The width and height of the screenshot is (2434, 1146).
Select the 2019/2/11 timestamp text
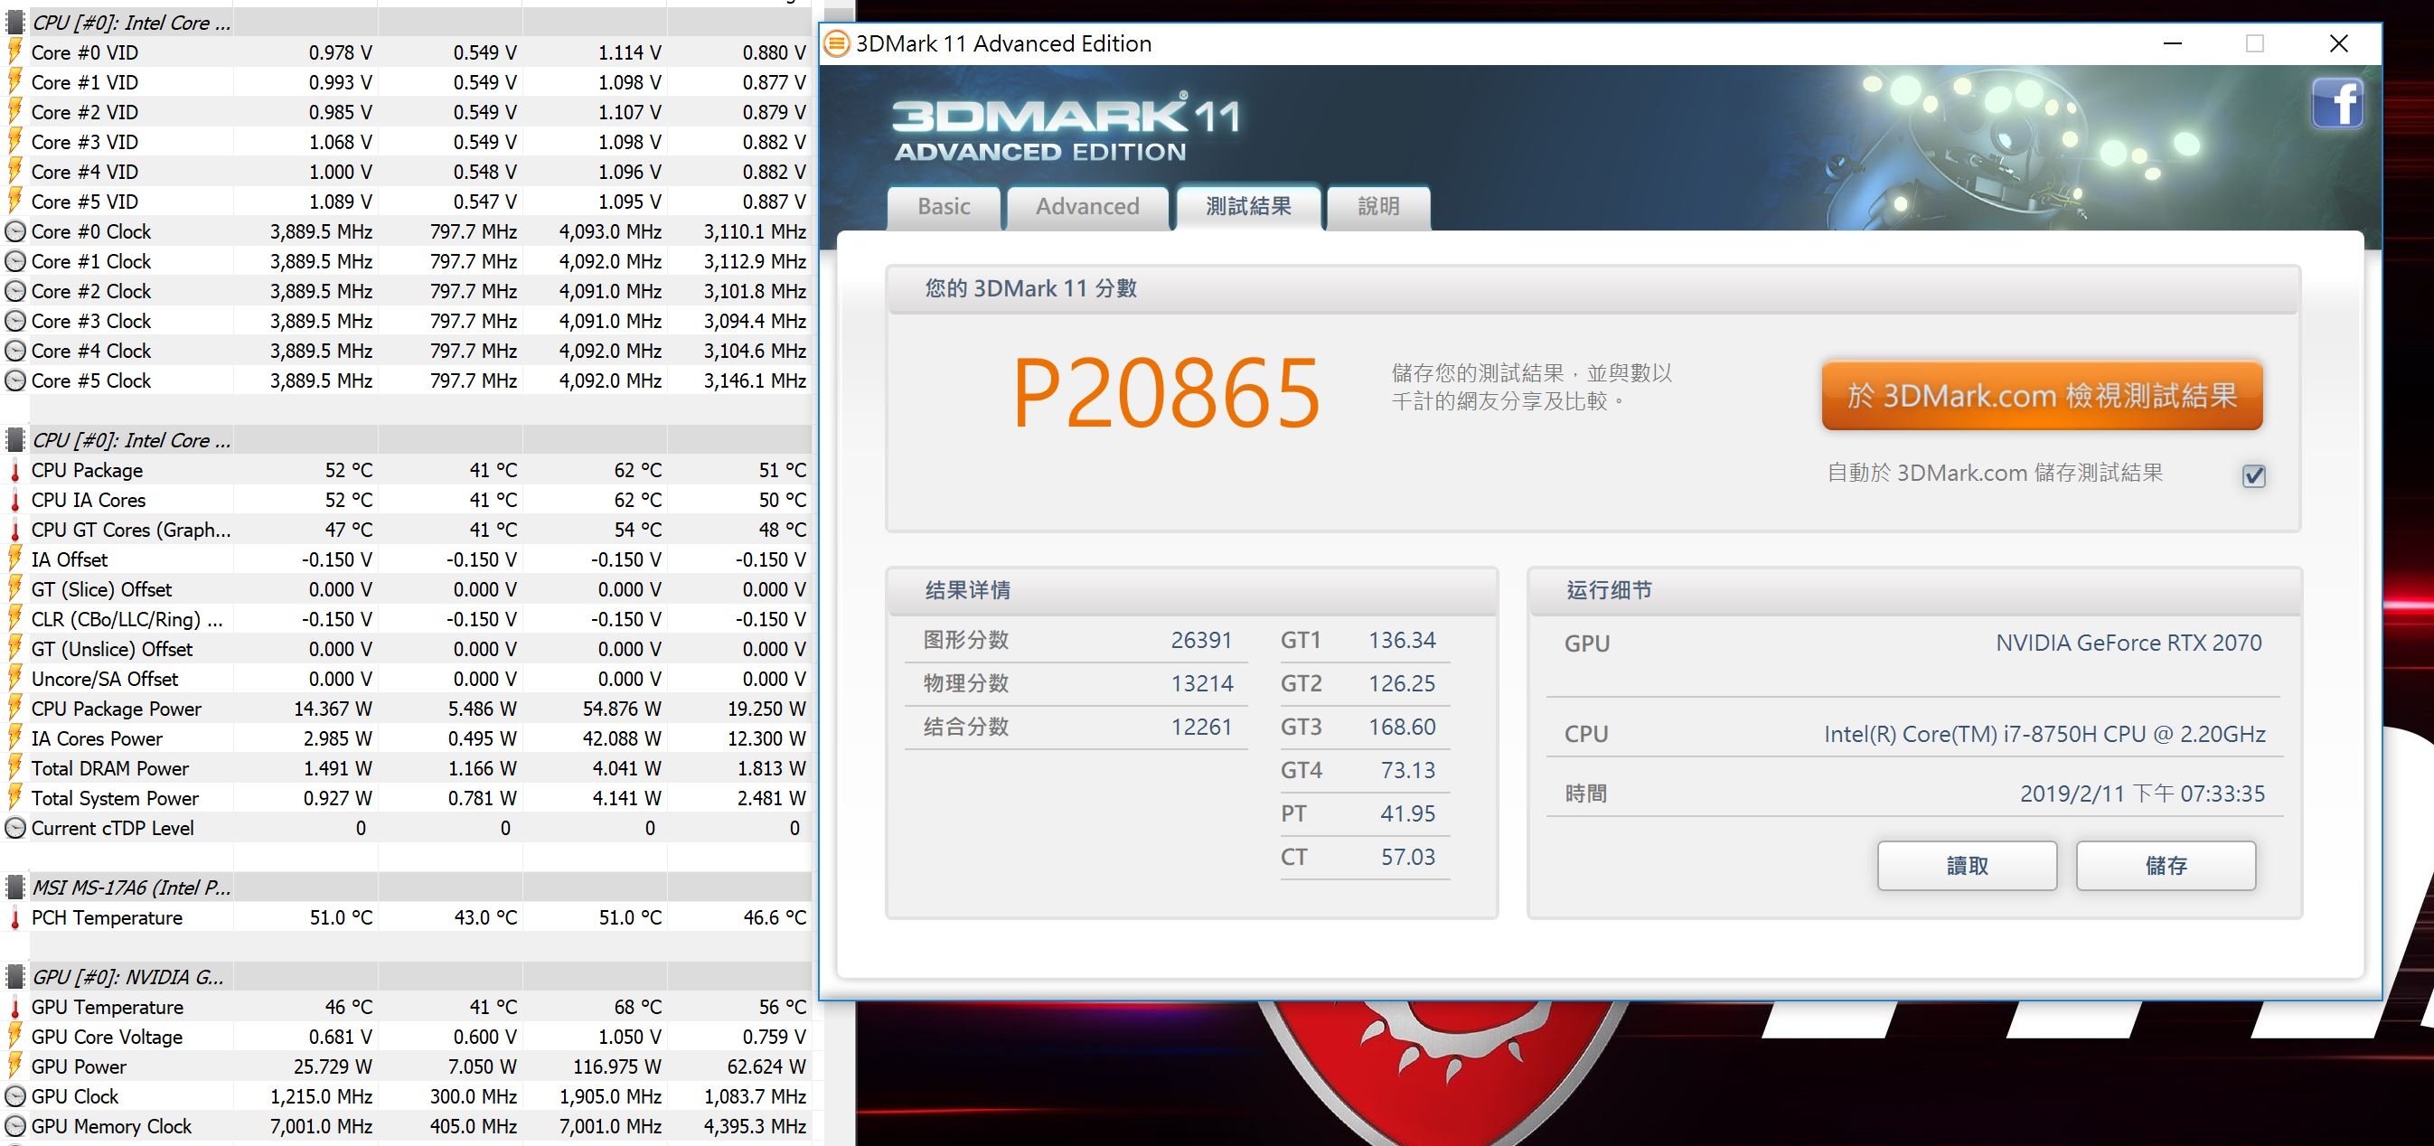(2142, 794)
